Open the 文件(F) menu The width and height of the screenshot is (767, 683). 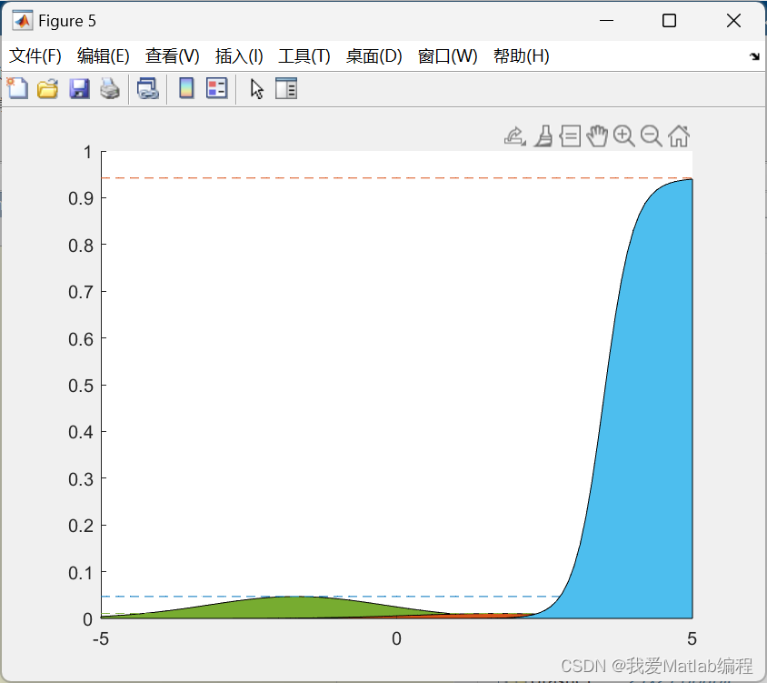35,55
